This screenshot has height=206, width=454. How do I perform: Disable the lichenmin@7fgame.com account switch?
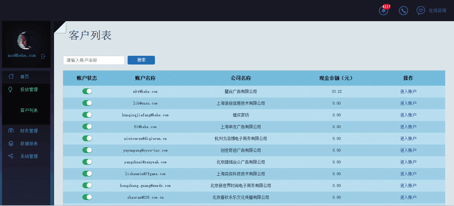click(87, 174)
